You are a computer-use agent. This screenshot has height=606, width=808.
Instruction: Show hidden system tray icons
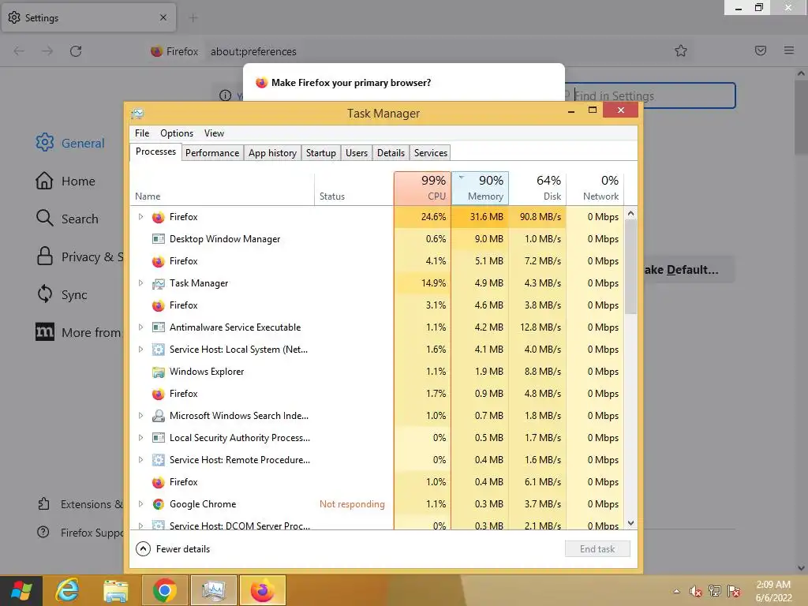[676, 591]
